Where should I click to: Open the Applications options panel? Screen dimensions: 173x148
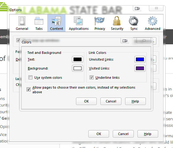click(x=79, y=23)
